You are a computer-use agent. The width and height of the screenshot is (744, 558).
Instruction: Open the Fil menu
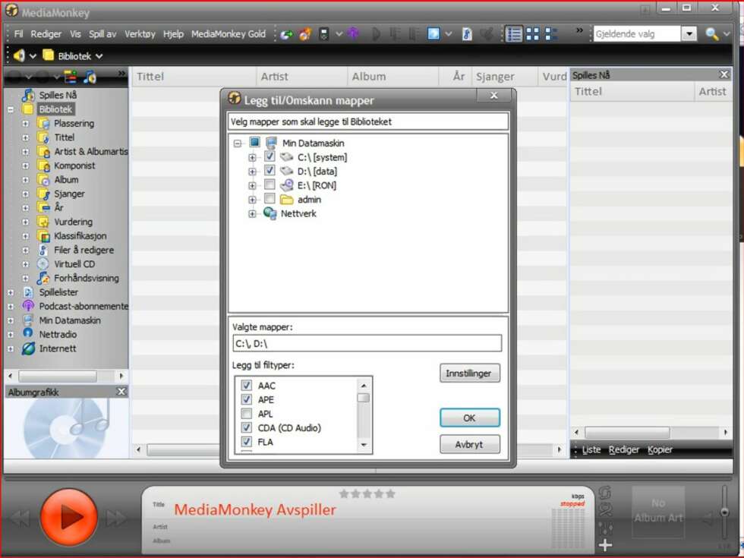pyautogui.click(x=18, y=33)
